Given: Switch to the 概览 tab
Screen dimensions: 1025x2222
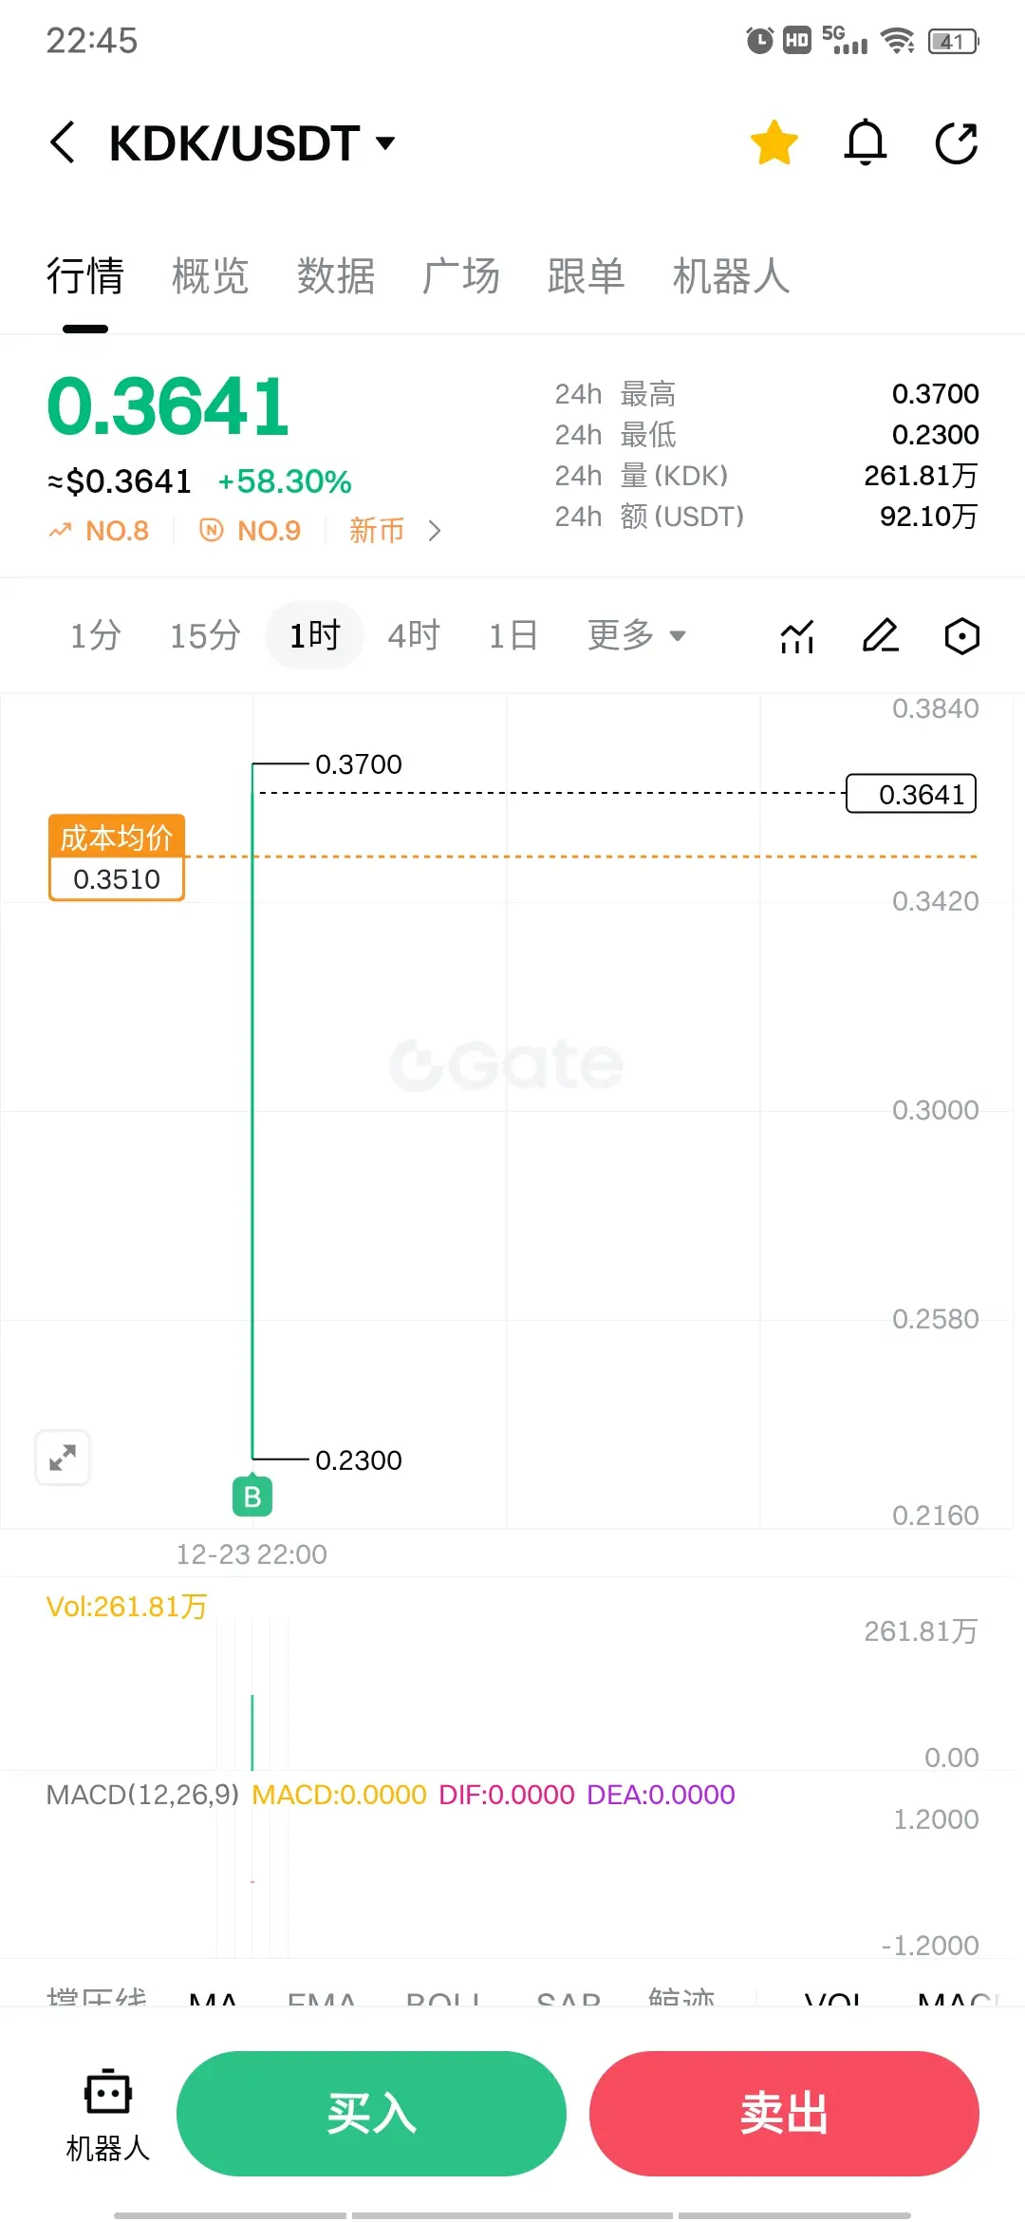Looking at the screenshot, I should [211, 276].
